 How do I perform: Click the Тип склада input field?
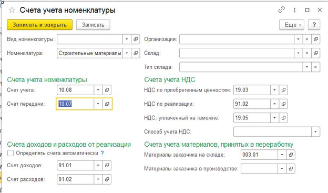coord(241,67)
